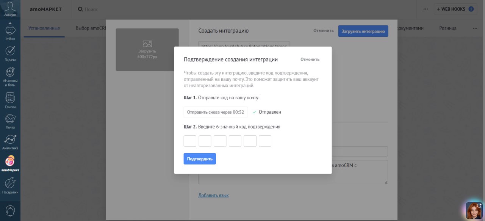The image size is (485, 221).
Task: Click the integration URL input field
Action: coord(244,44)
